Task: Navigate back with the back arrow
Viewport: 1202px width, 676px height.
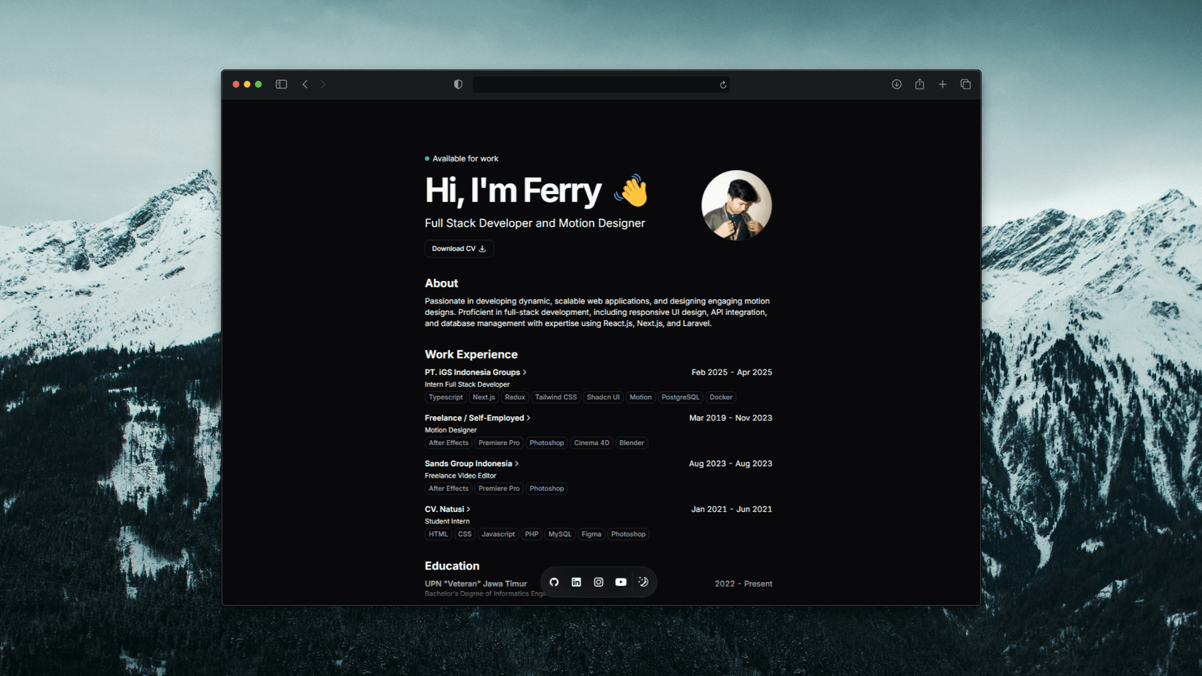Action: click(x=305, y=84)
